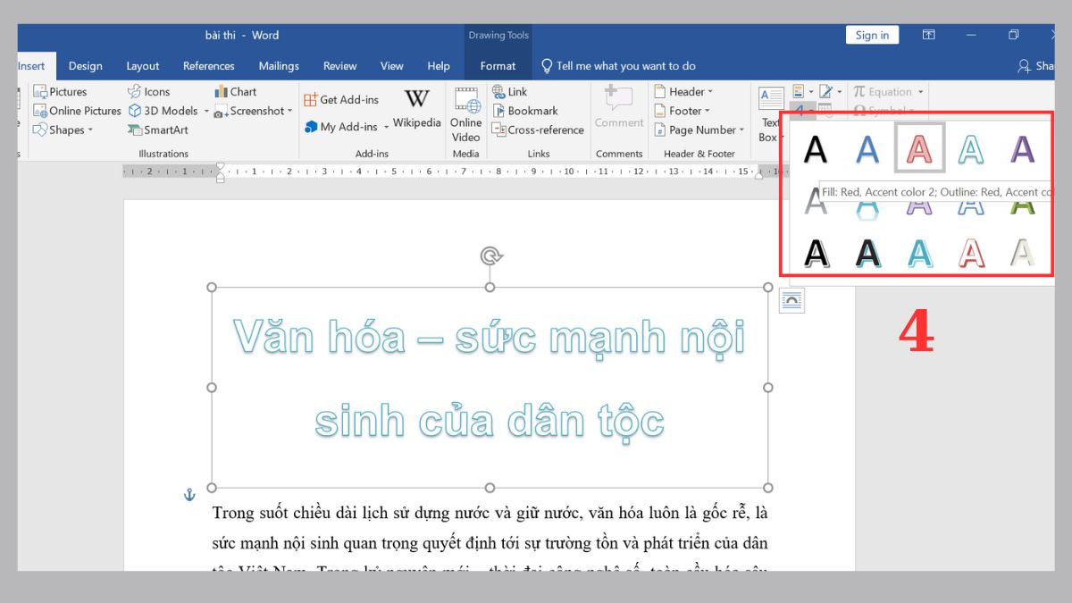
Task: Insert a Cross-reference
Action: pos(537,130)
